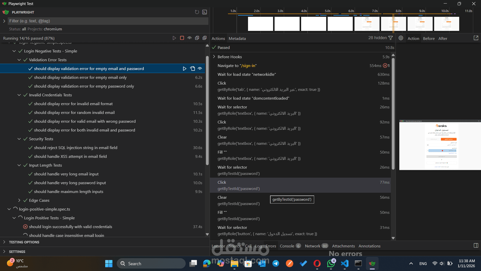Open the Network tab

[312, 246]
